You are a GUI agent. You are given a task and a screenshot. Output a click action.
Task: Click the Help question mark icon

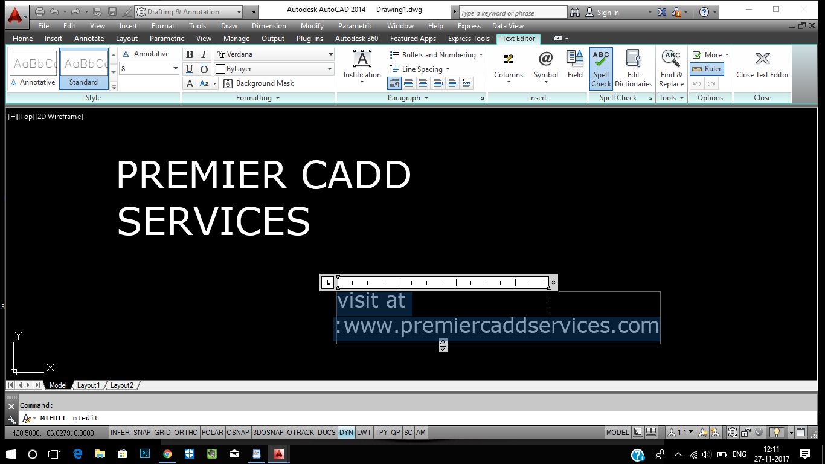tap(704, 12)
